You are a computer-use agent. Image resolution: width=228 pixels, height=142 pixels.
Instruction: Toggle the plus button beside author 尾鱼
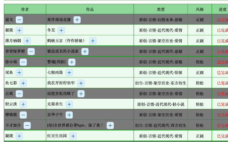click(19, 72)
